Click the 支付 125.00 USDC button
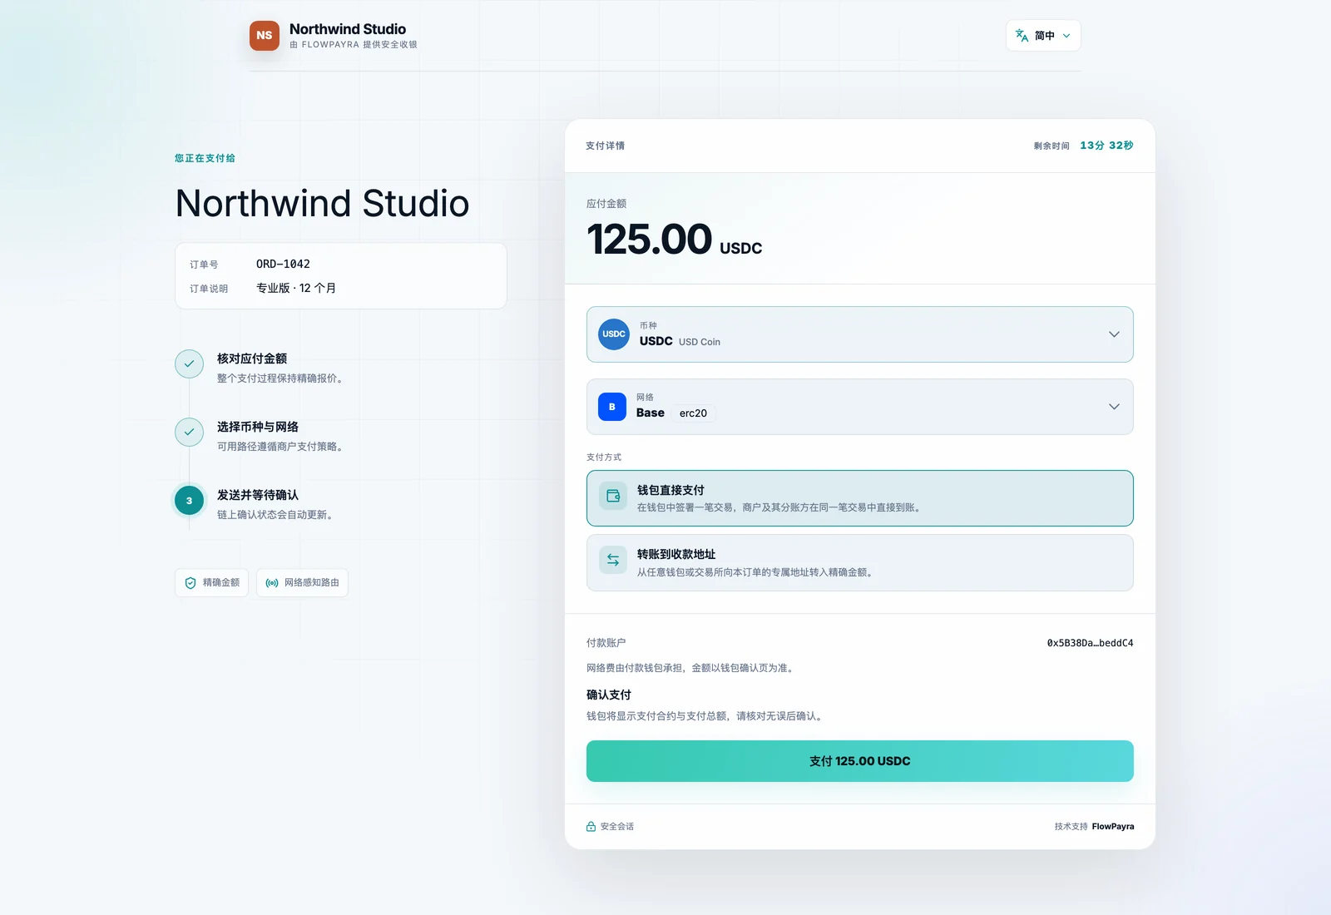 point(860,761)
